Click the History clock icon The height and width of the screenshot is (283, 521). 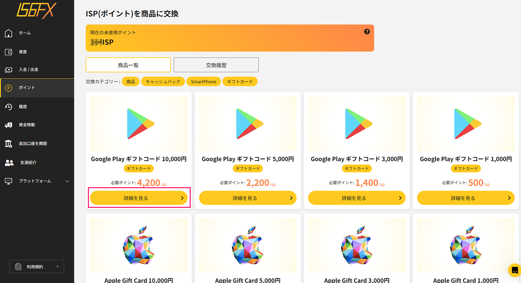click(9, 107)
